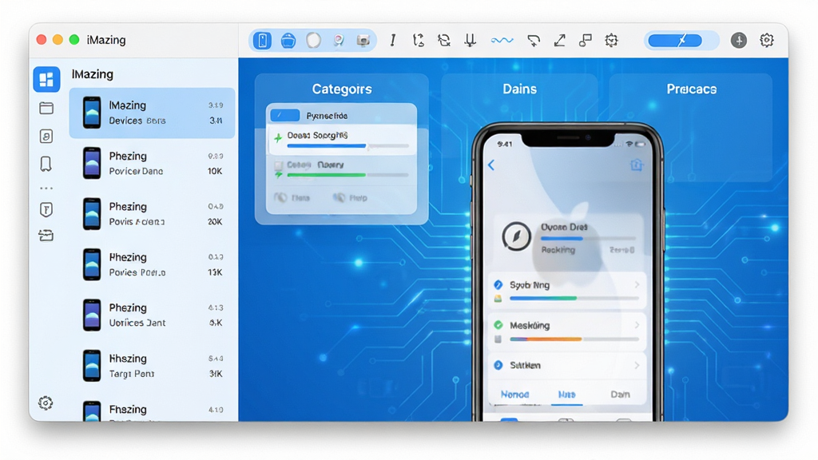The width and height of the screenshot is (818, 460).
Task: Open the Preacacs panel tab
Action: (x=691, y=89)
